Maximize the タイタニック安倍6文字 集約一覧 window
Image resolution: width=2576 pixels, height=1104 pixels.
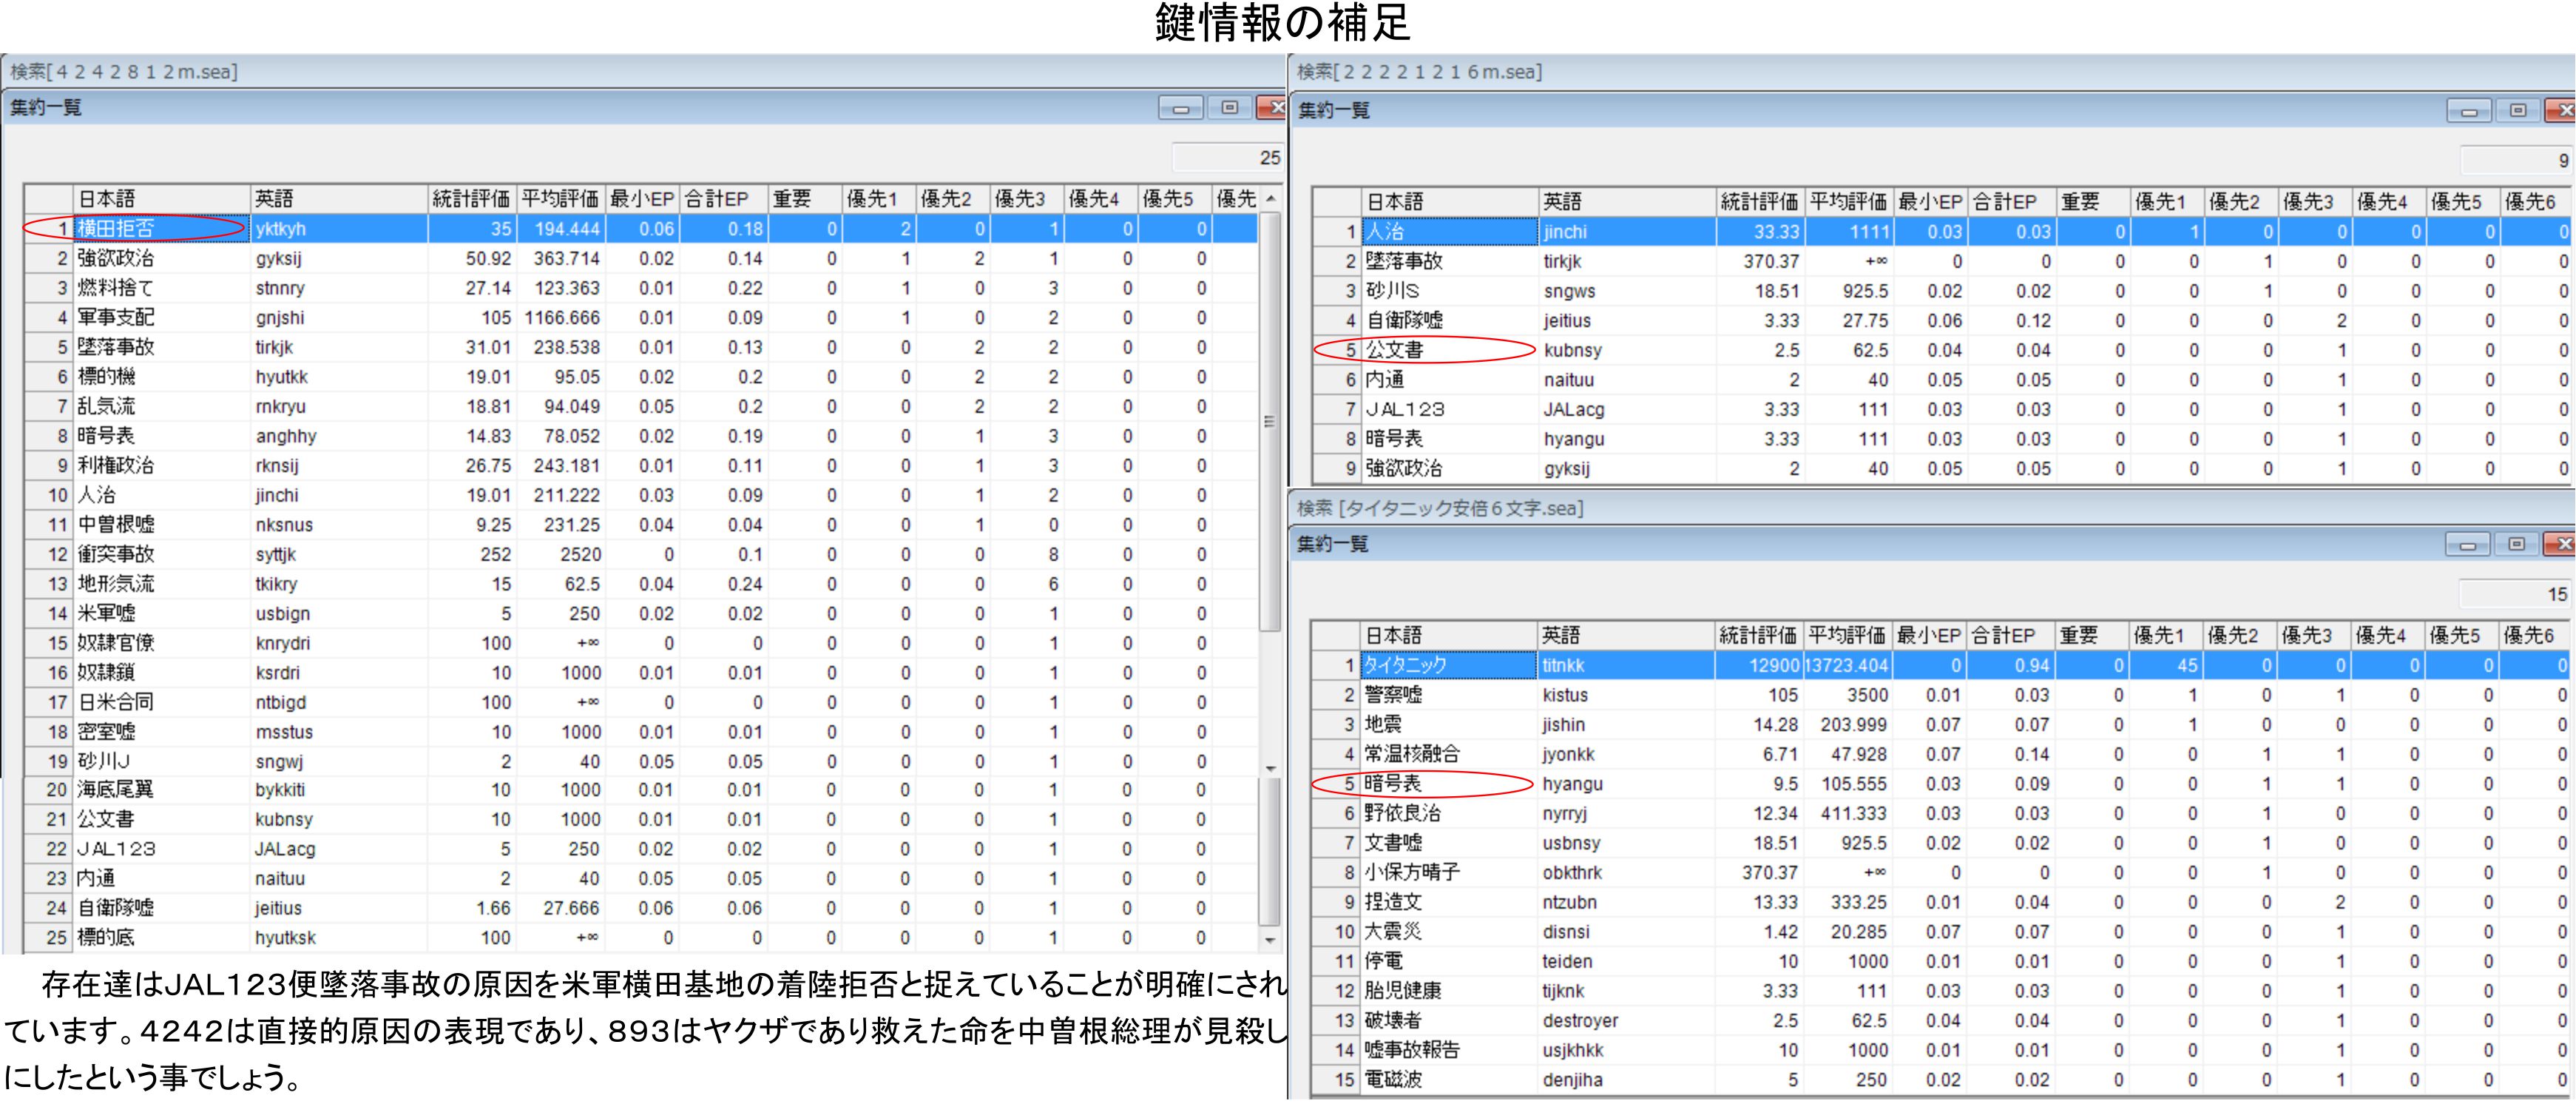click(x=2516, y=545)
